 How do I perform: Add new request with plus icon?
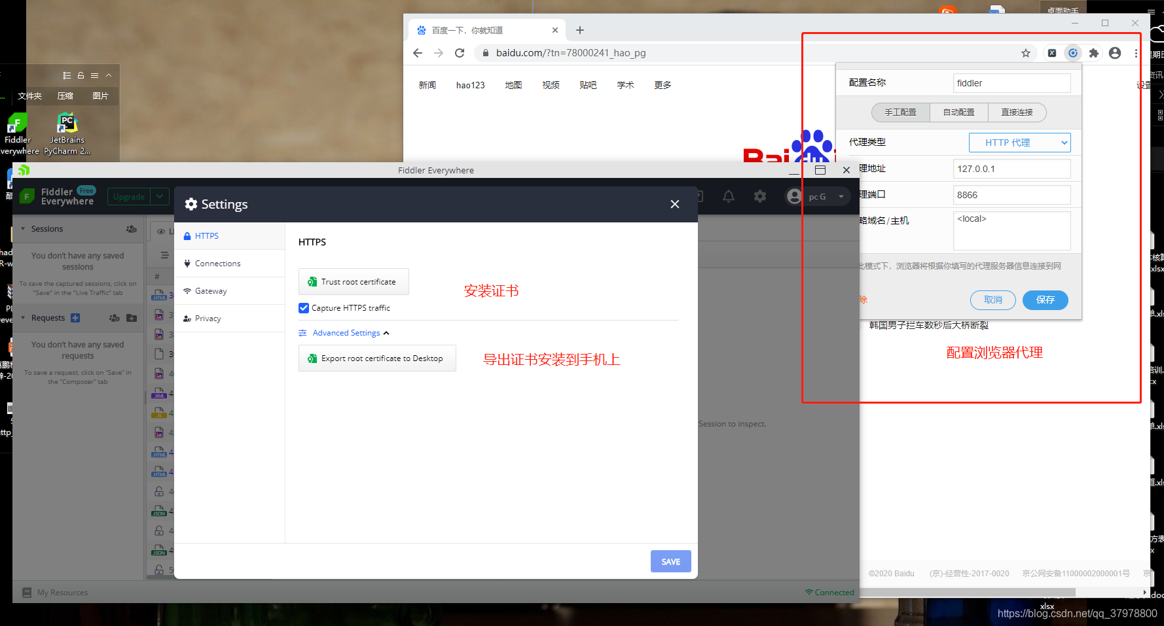click(75, 318)
